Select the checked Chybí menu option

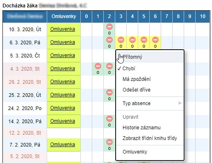click(150, 68)
